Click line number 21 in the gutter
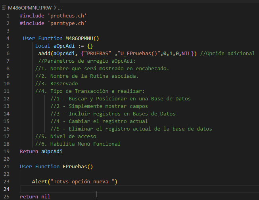The image size is (259, 200). (6, 167)
